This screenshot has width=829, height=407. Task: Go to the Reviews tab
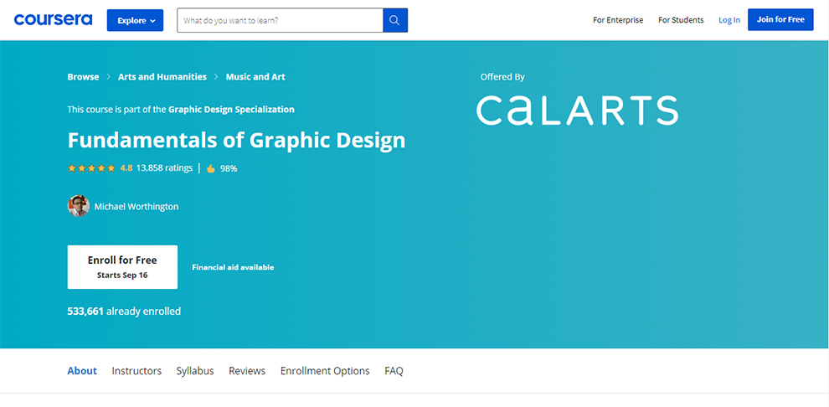(x=247, y=371)
